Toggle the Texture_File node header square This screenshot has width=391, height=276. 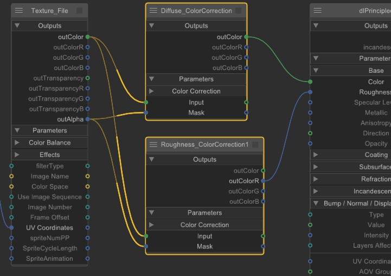pyautogui.click(x=80, y=11)
